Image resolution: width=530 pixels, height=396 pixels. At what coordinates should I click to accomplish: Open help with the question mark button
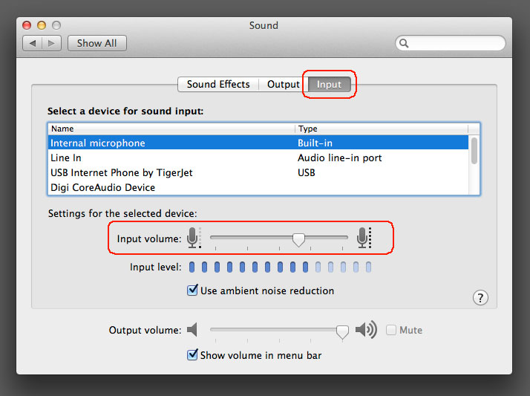(480, 298)
